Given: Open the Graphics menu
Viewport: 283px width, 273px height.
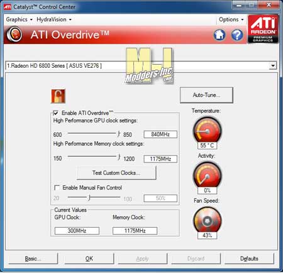Looking at the screenshot, I should click(19, 19).
